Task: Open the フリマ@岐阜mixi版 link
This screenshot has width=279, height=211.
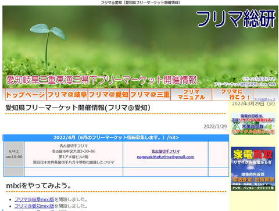Action: click(34, 199)
